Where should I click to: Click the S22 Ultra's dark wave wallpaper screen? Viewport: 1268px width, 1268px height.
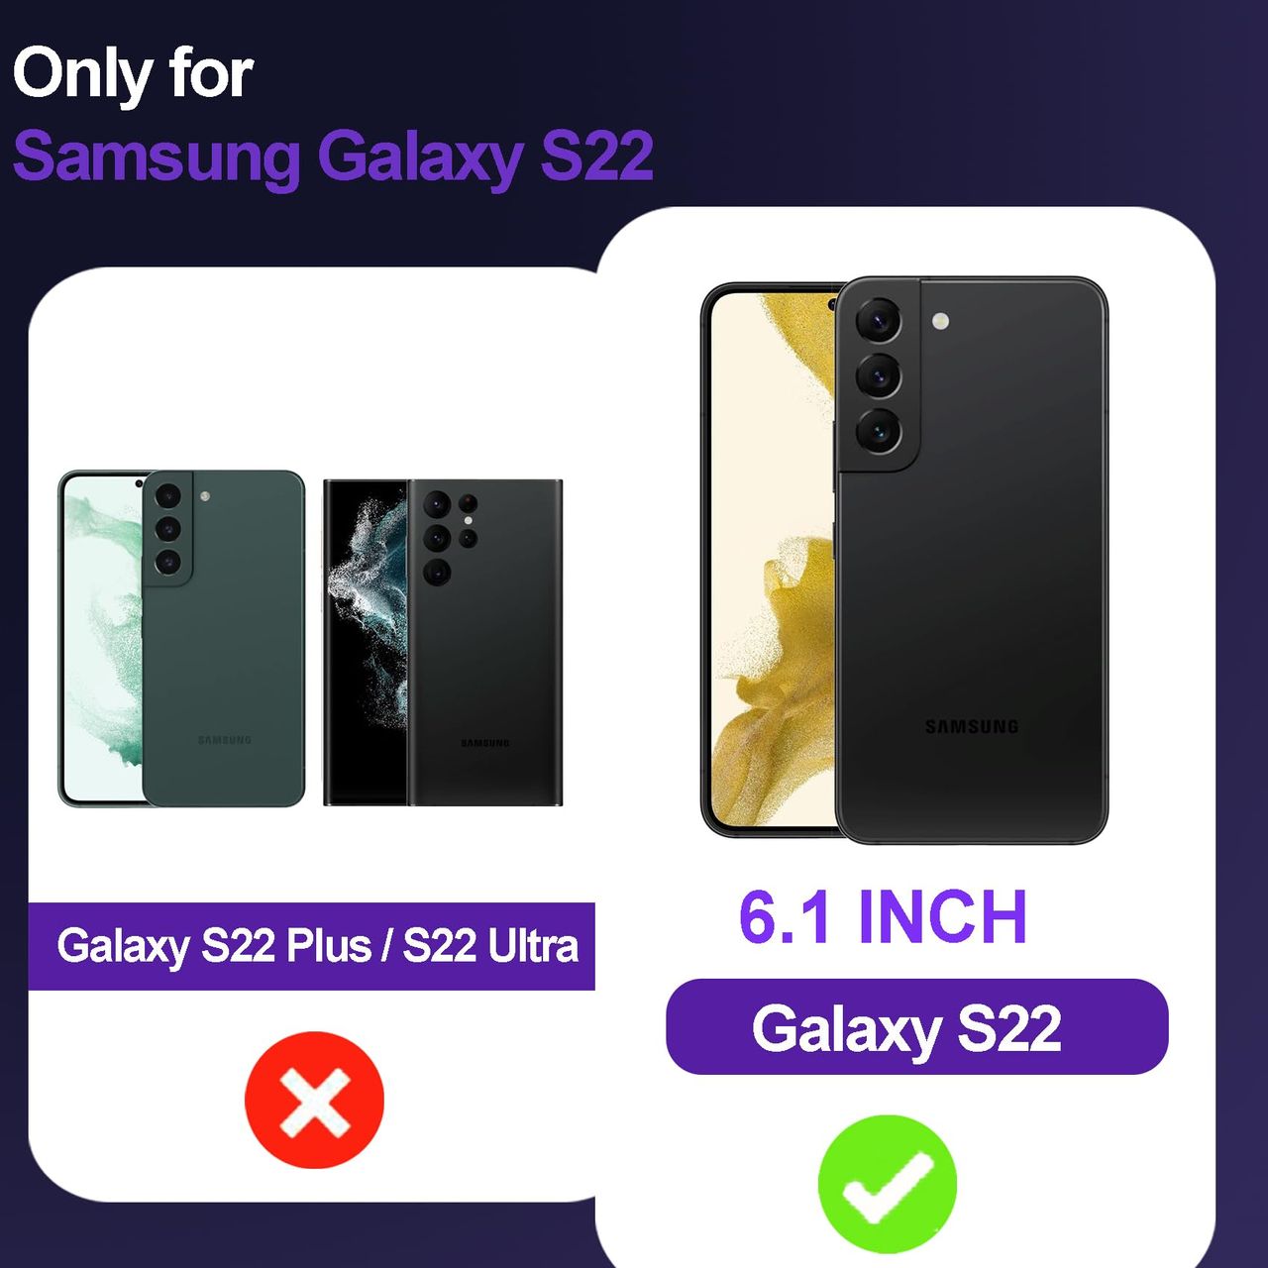pos(367,642)
